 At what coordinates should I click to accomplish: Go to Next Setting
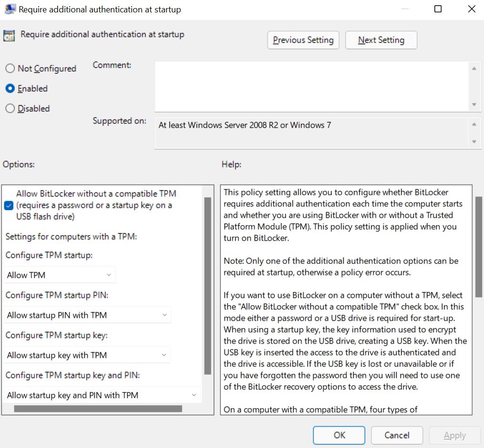381,40
